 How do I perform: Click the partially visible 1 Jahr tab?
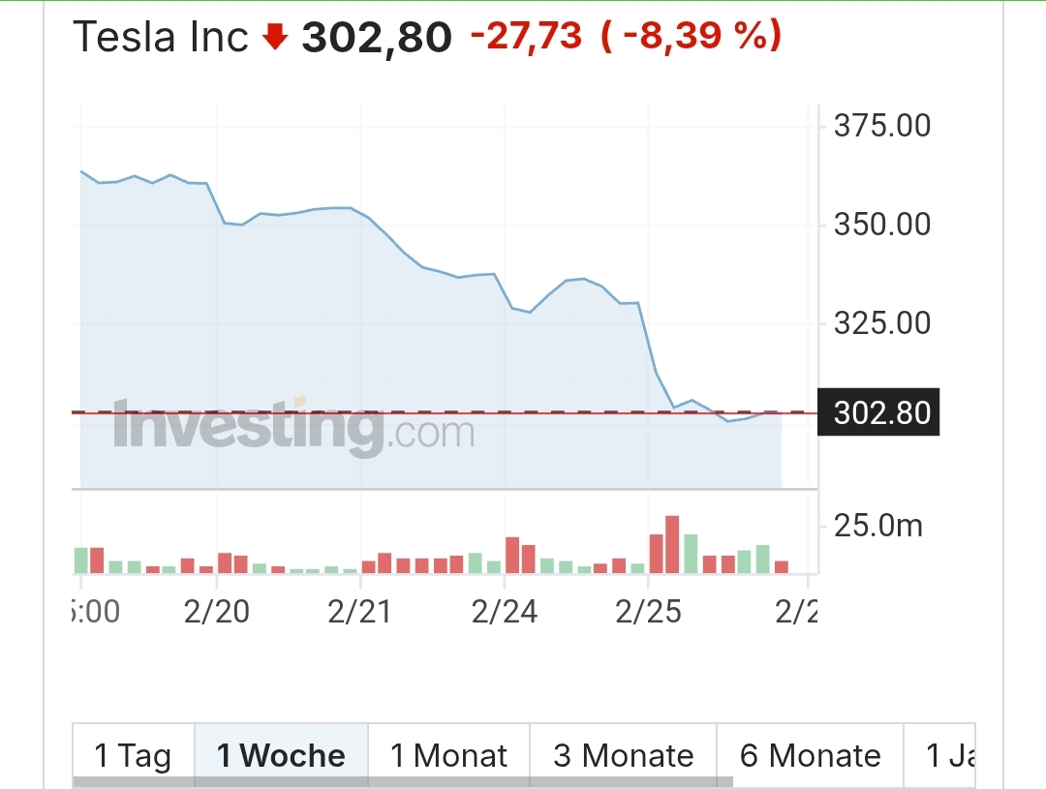pos(949,755)
